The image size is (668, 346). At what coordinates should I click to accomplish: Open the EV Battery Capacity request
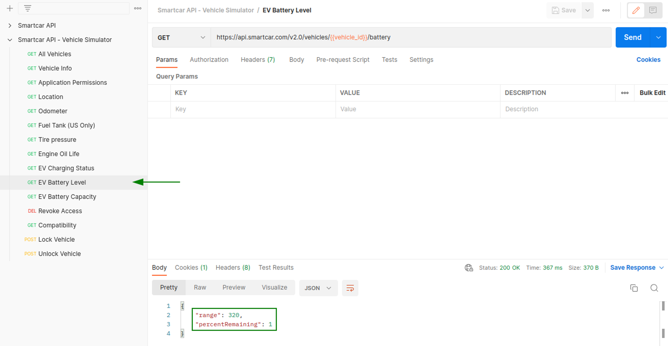67,197
